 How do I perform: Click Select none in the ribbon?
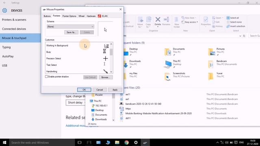(x=234, y=22)
